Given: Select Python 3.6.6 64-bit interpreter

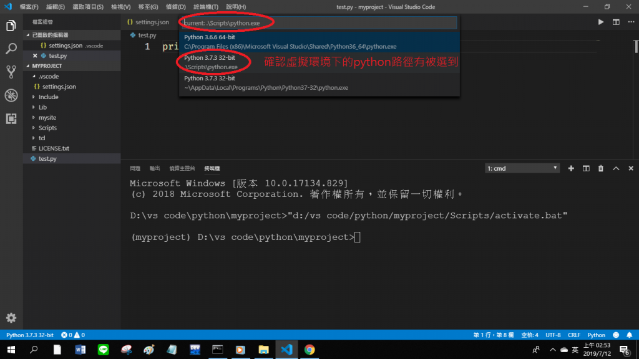Looking at the screenshot, I should coord(319,42).
